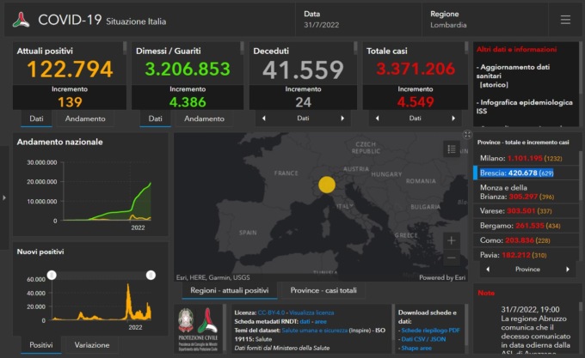The height and width of the screenshot is (358, 585).
Task: Go to previous page of Province list
Action: pyautogui.click(x=486, y=269)
